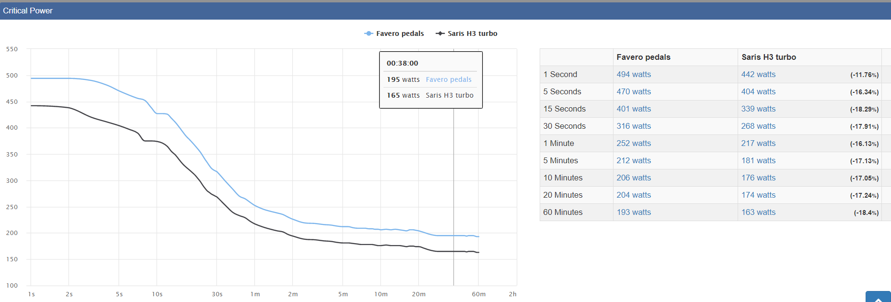
Task: Click the 15 Seconds row label
Action: click(565, 109)
